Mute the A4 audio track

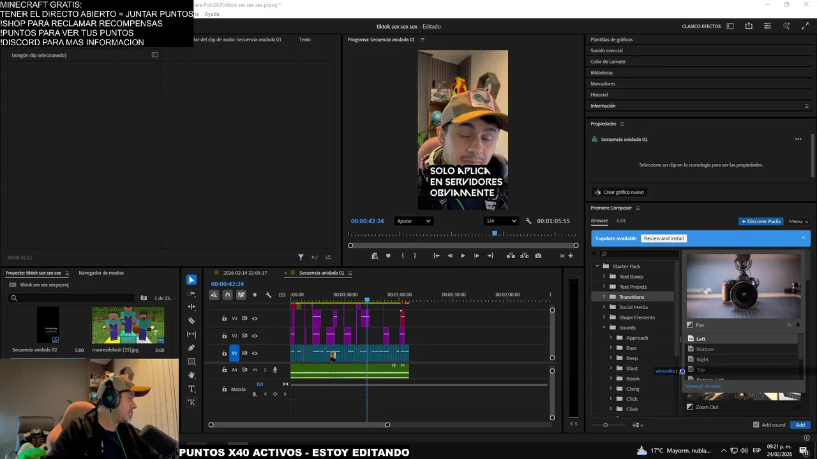click(255, 370)
